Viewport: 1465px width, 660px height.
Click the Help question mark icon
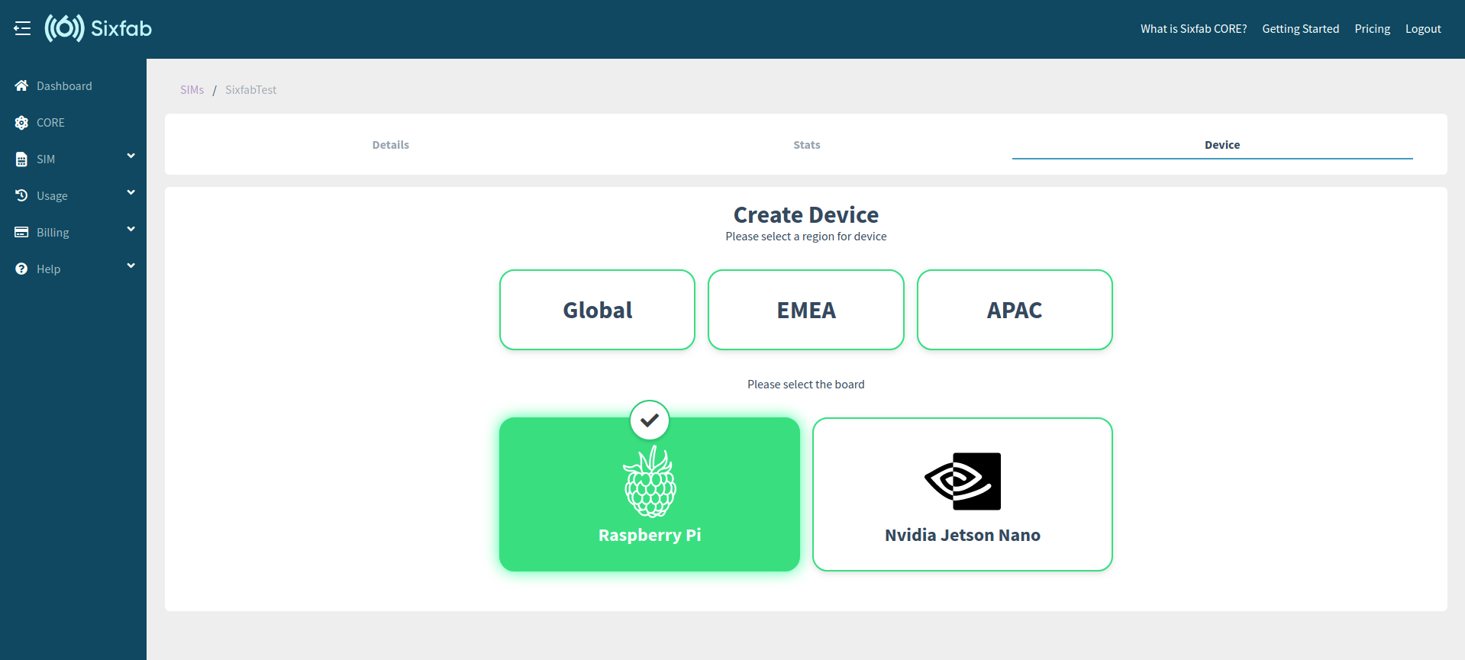(x=21, y=269)
